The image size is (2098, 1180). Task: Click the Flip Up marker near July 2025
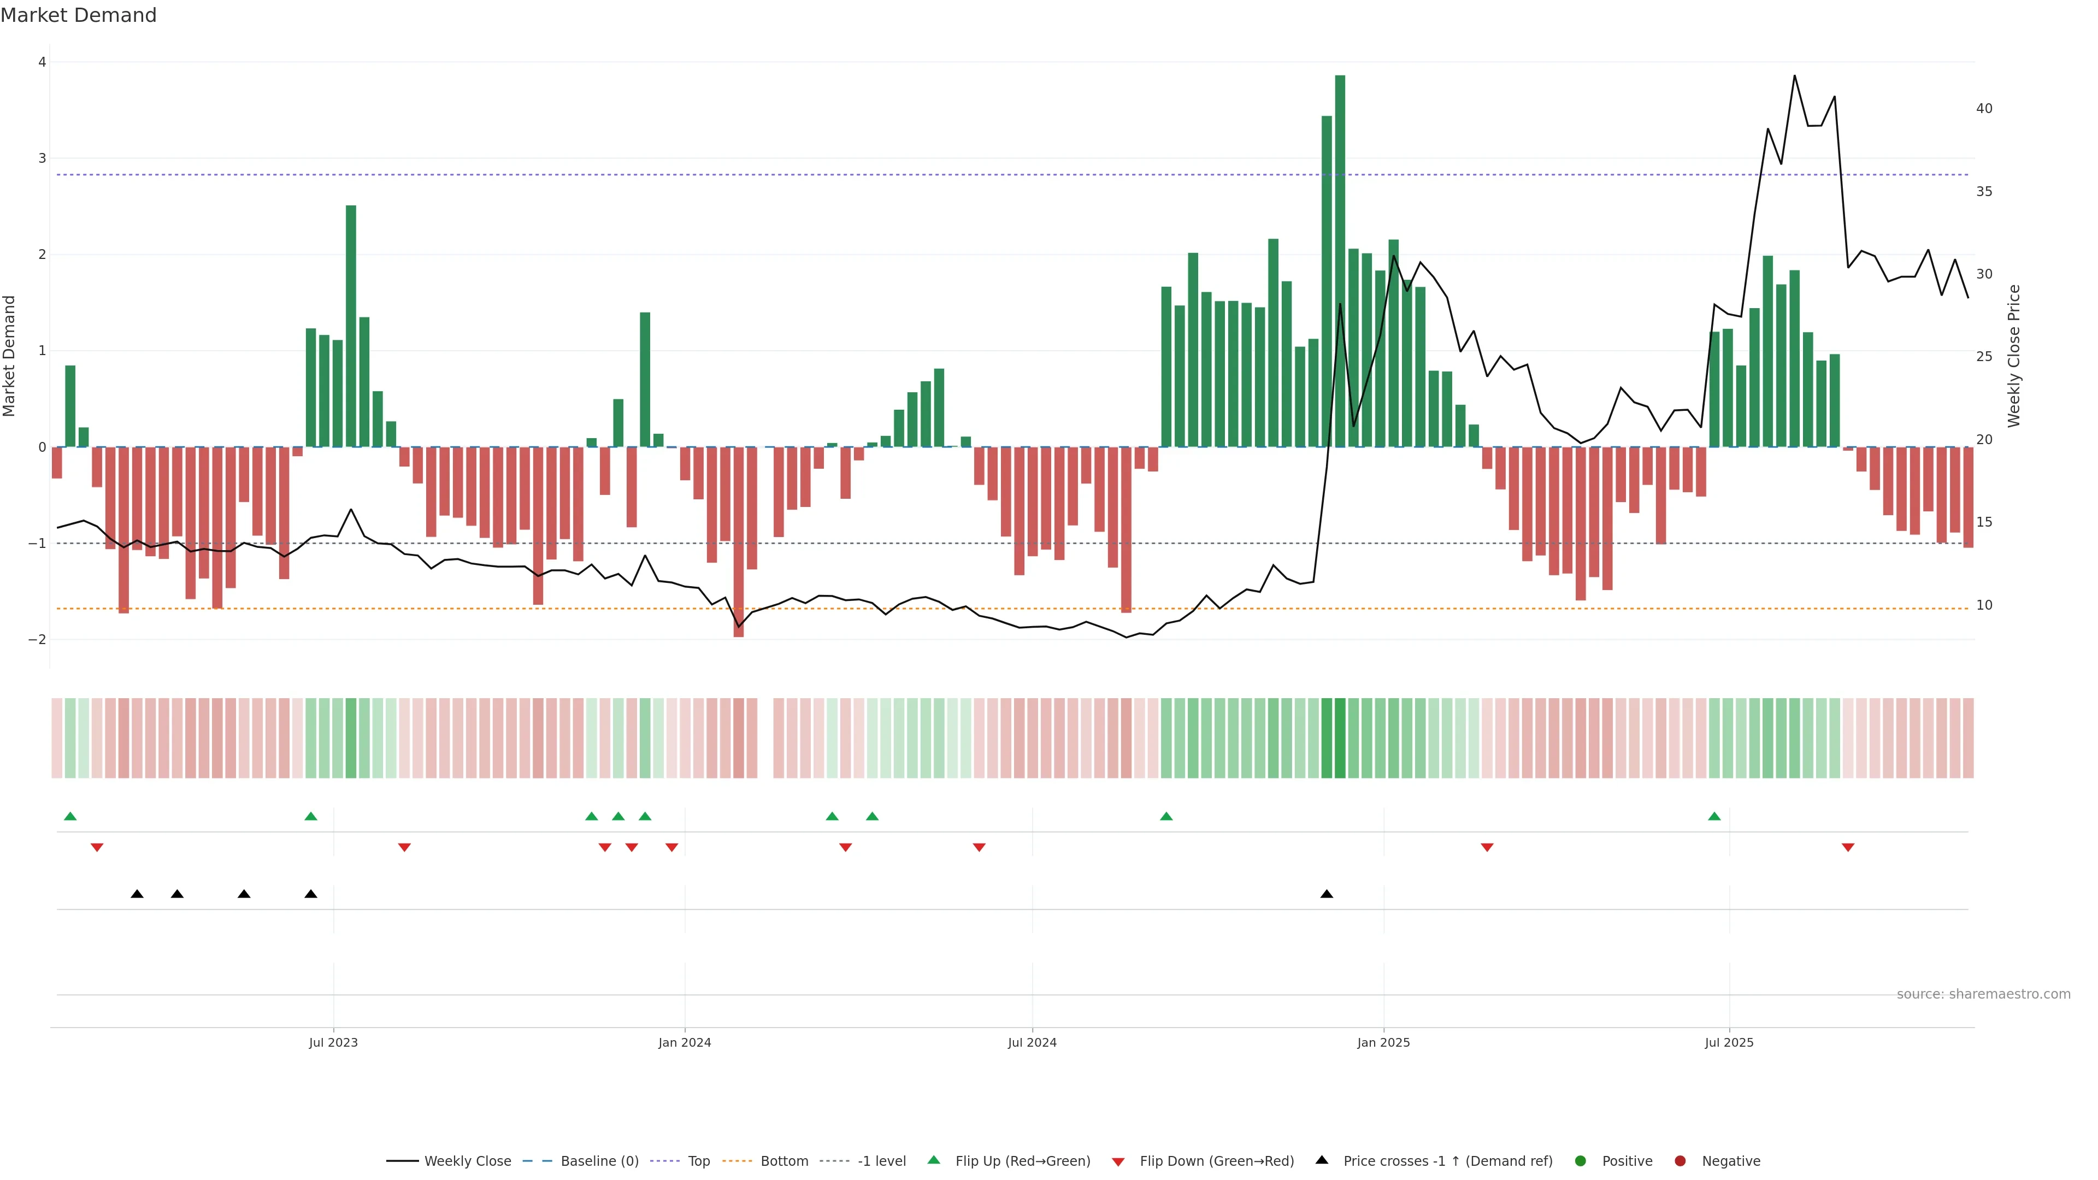1714,816
